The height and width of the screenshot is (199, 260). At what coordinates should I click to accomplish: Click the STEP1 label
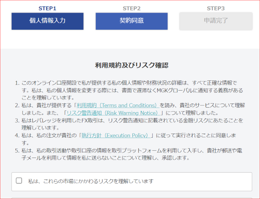[x=48, y=8]
